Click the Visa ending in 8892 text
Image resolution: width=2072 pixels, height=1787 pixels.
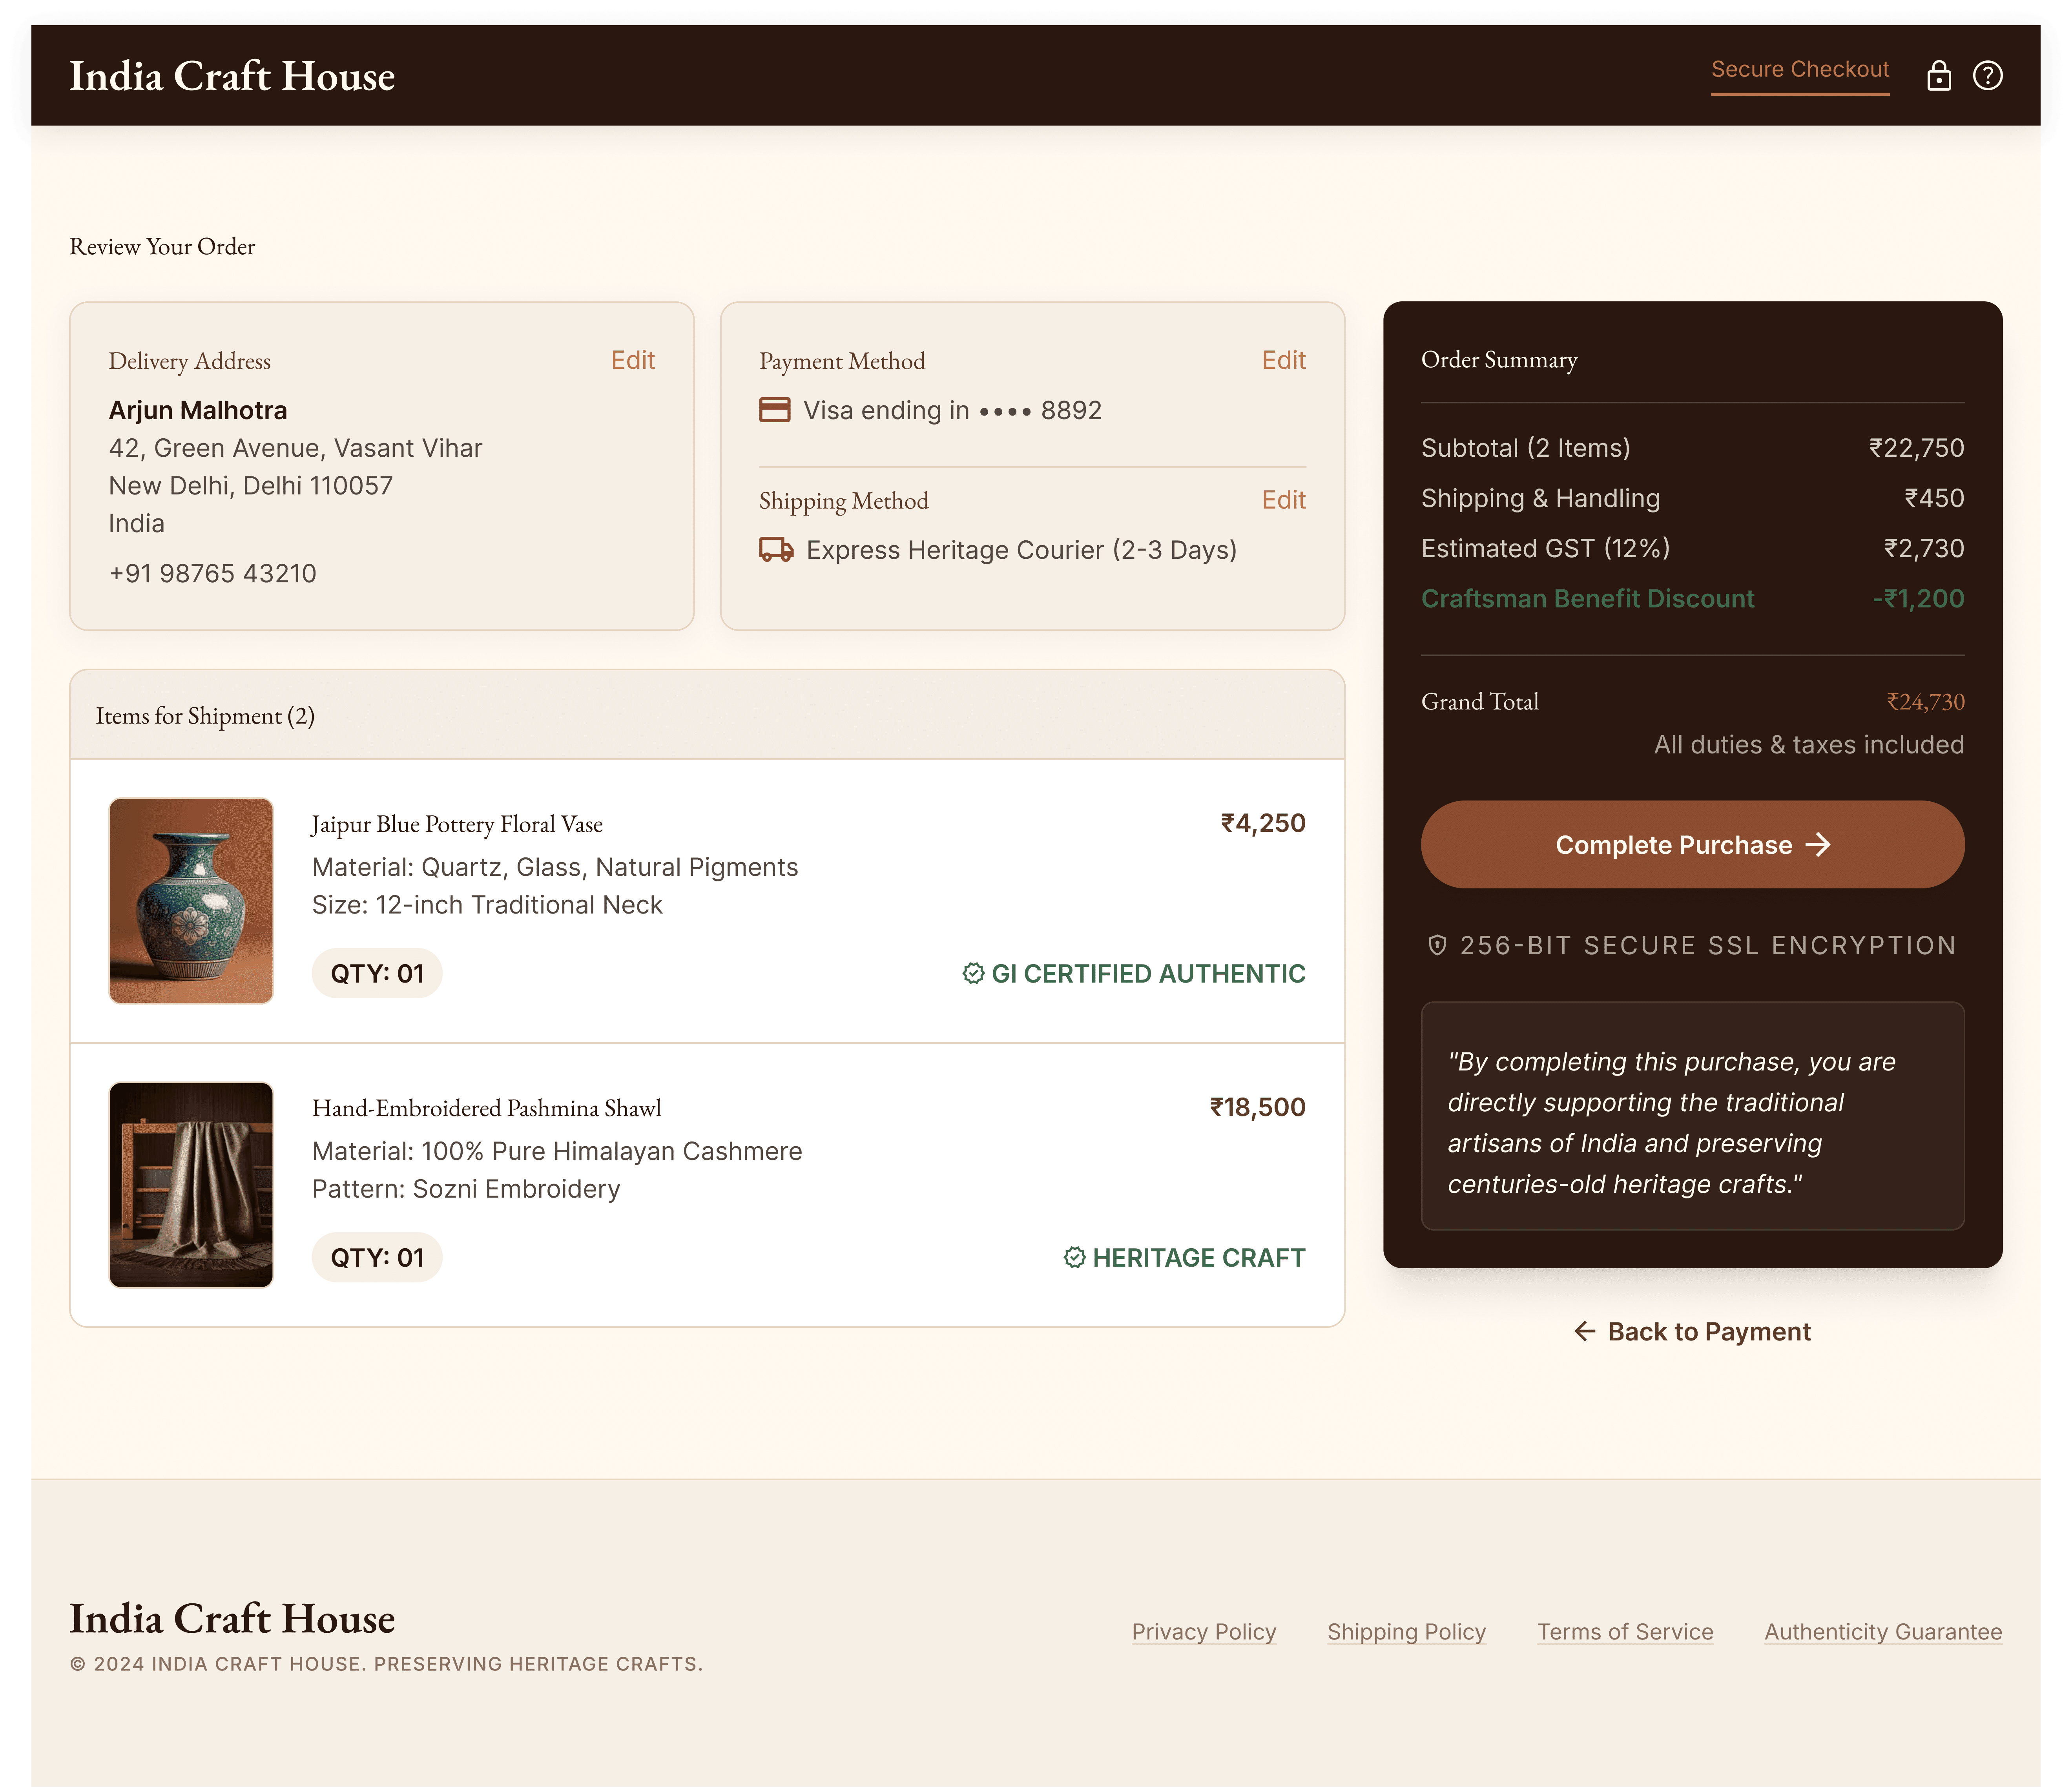click(952, 410)
